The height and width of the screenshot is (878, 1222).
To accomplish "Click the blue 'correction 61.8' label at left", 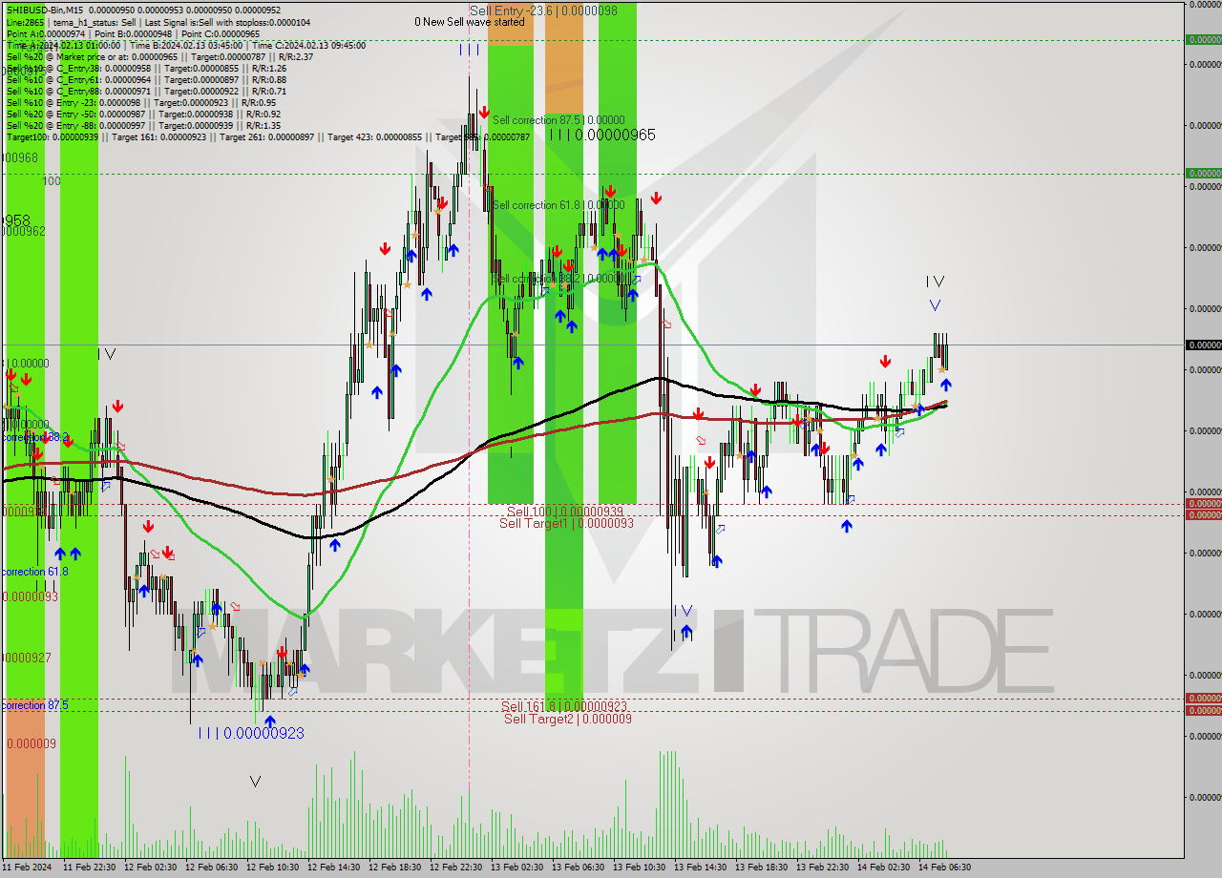I will 34,572.
